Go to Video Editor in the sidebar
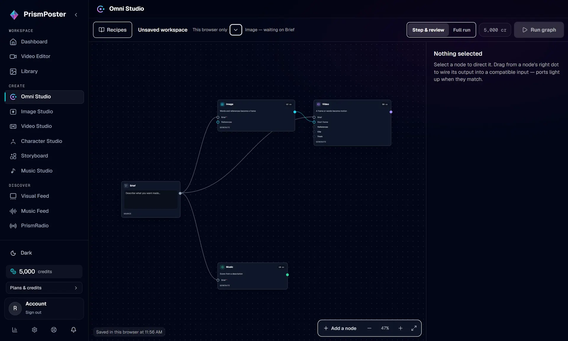This screenshot has width=568, height=341. click(44, 56)
